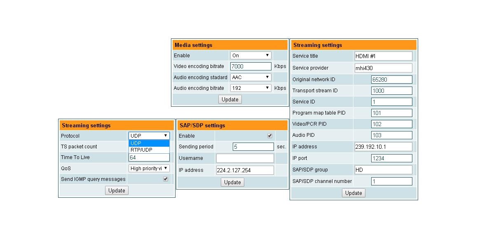Click the Service title input field
Image resolution: width=482 pixels, height=239 pixels.
(383, 56)
